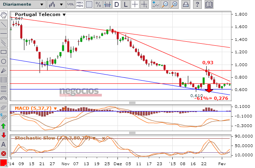Click the Fev label on time axis

(222, 164)
